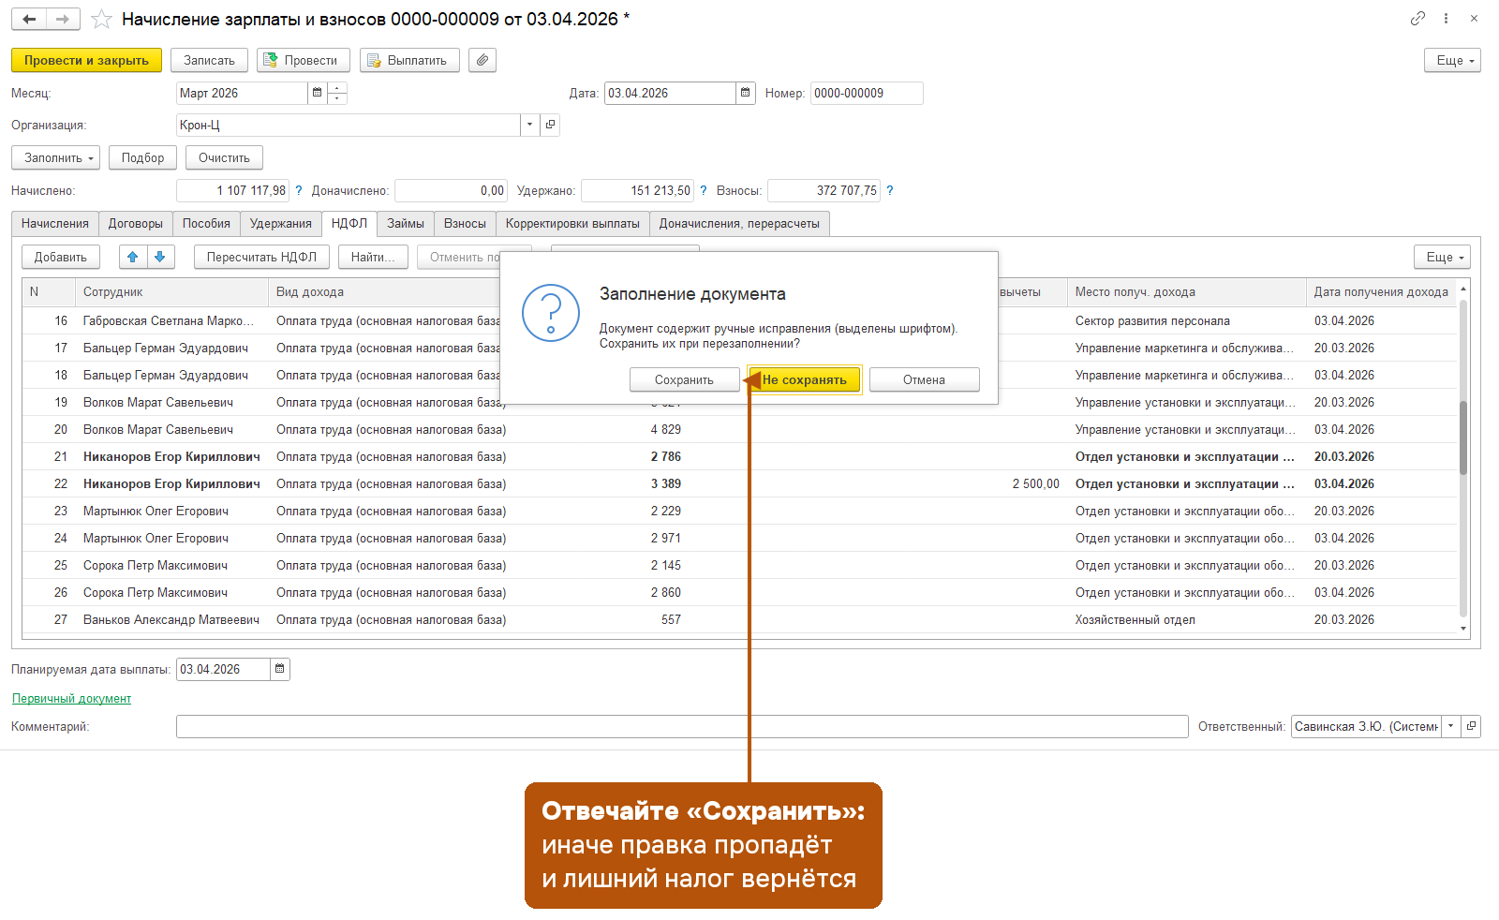Viewport: 1499px width, 920px height.
Task: Click help question mark next to Взносы
Action: pyautogui.click(x=890, y=190)
